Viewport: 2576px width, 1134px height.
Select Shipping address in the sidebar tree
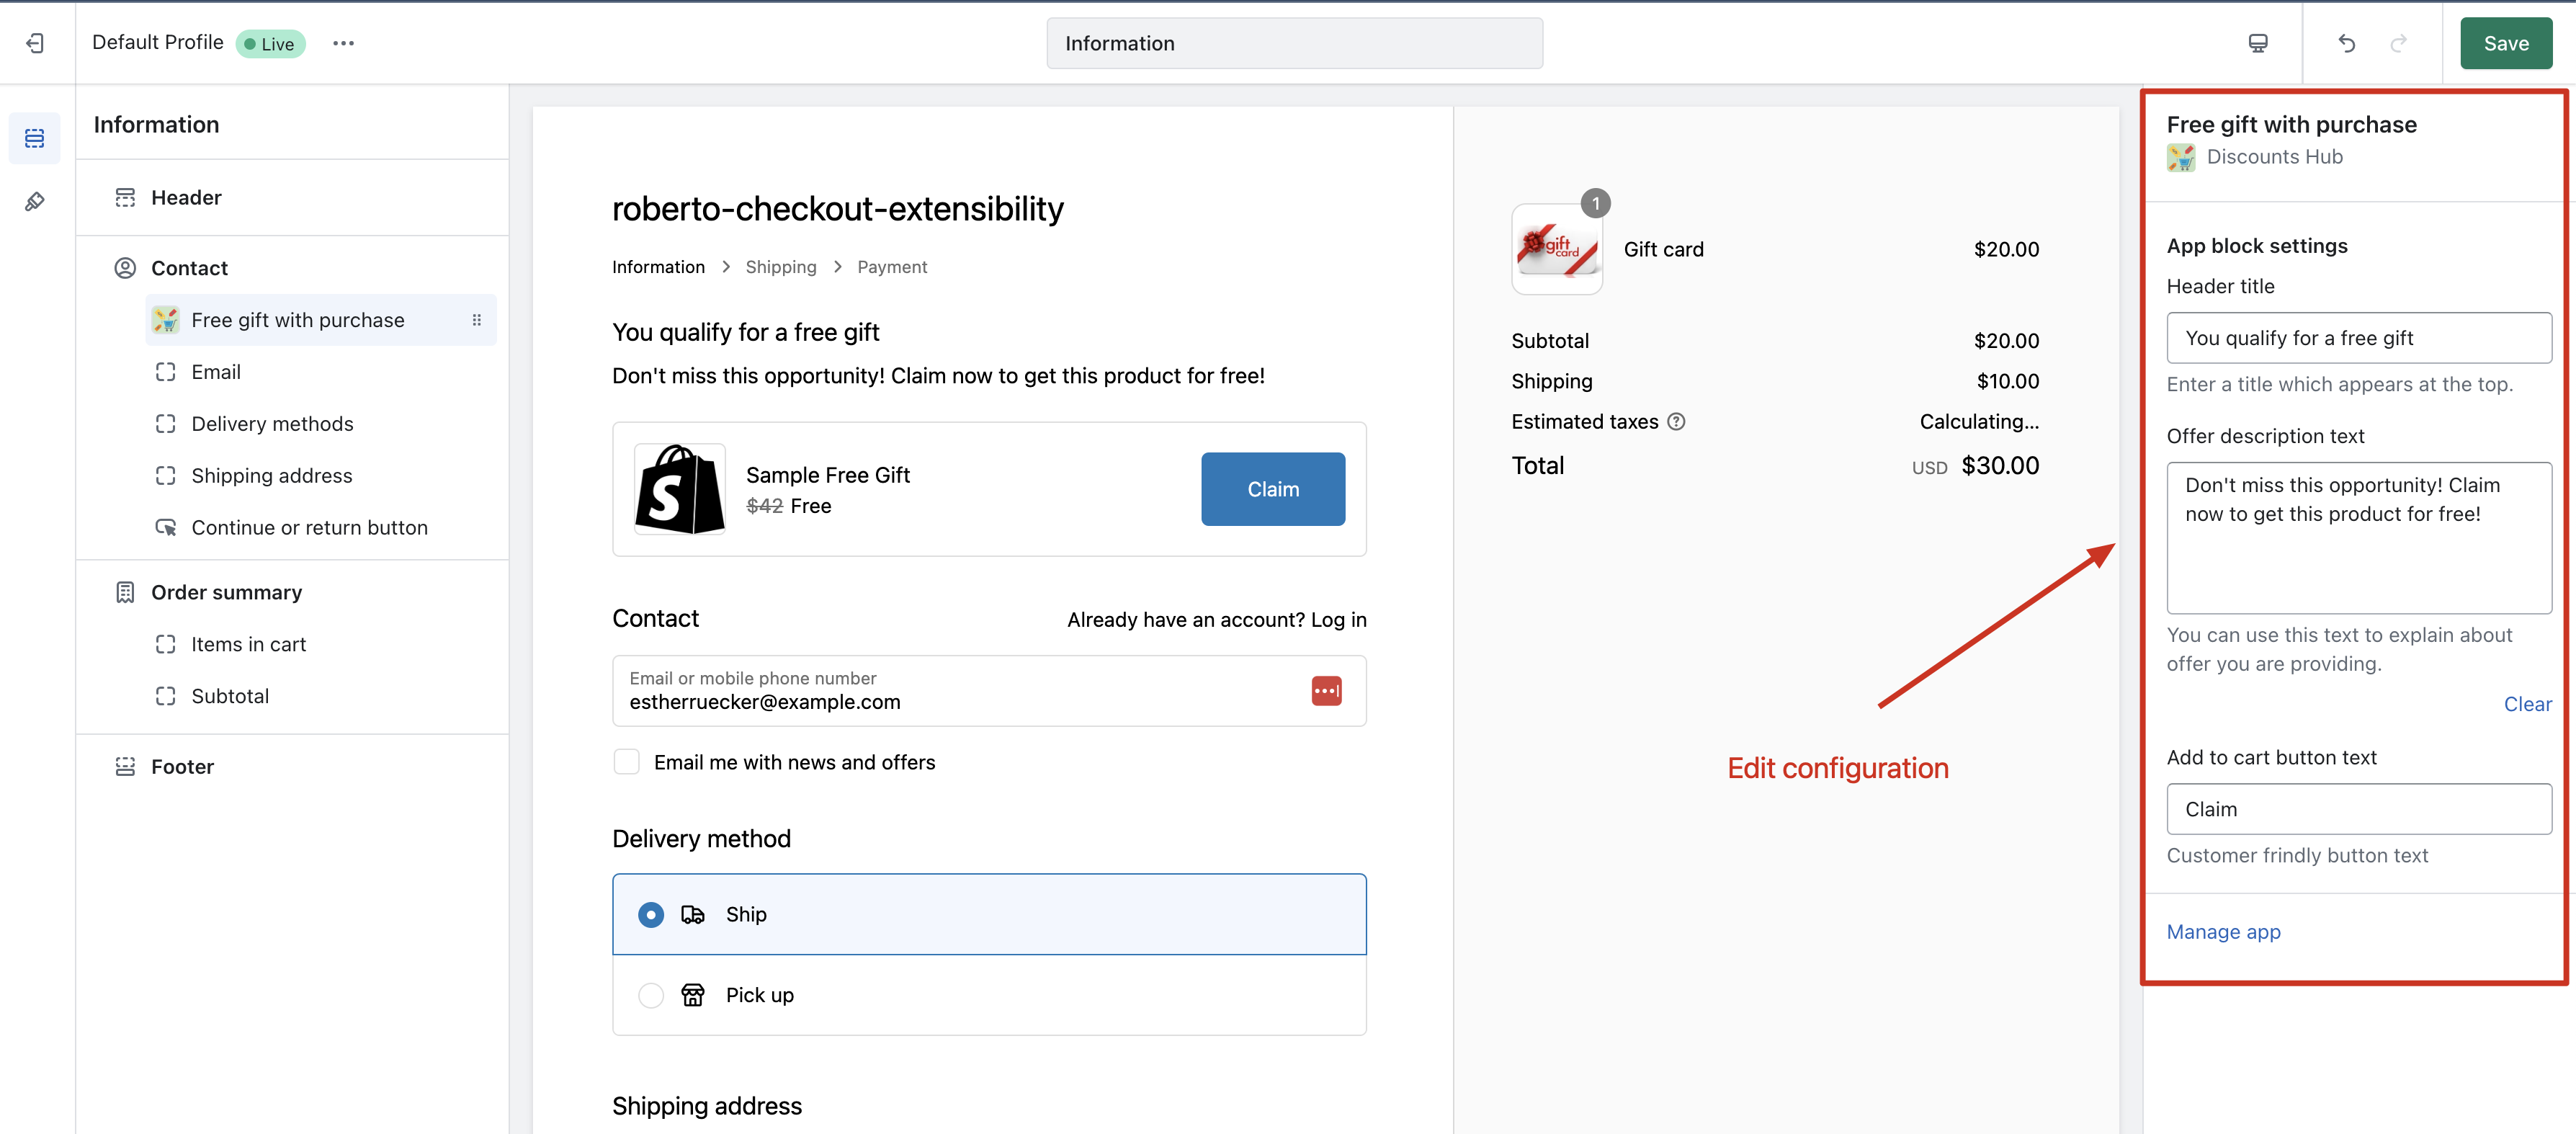coord(271,476)
